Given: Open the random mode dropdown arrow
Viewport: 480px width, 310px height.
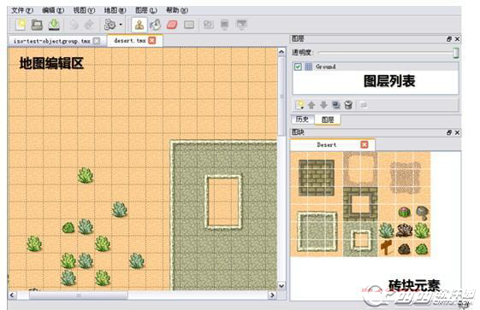Looking at the screenshot, I should coord(121,25).
